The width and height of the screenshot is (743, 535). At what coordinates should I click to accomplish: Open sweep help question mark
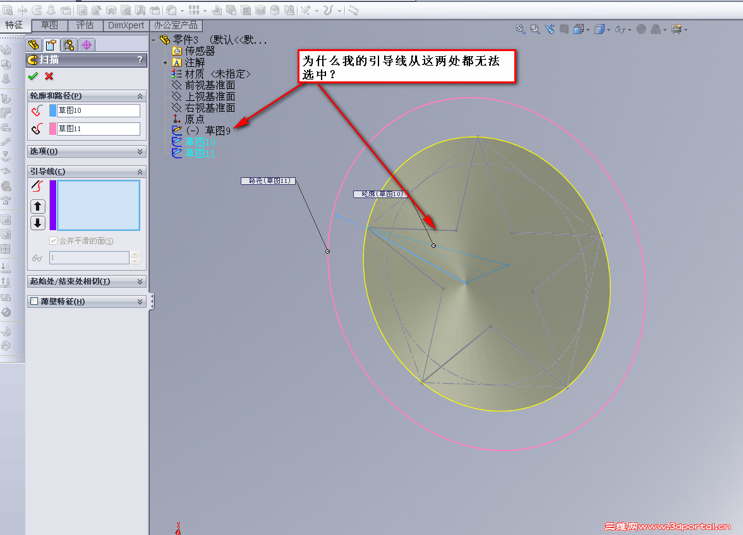tap(139, 59)
